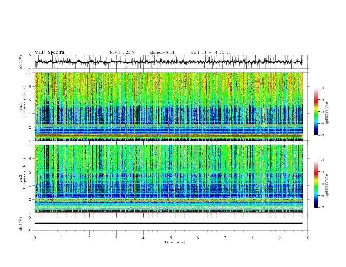Click the "ch.1(V)" axis label
The width and height of the screenshot is (346, 267).
(21, 62)
